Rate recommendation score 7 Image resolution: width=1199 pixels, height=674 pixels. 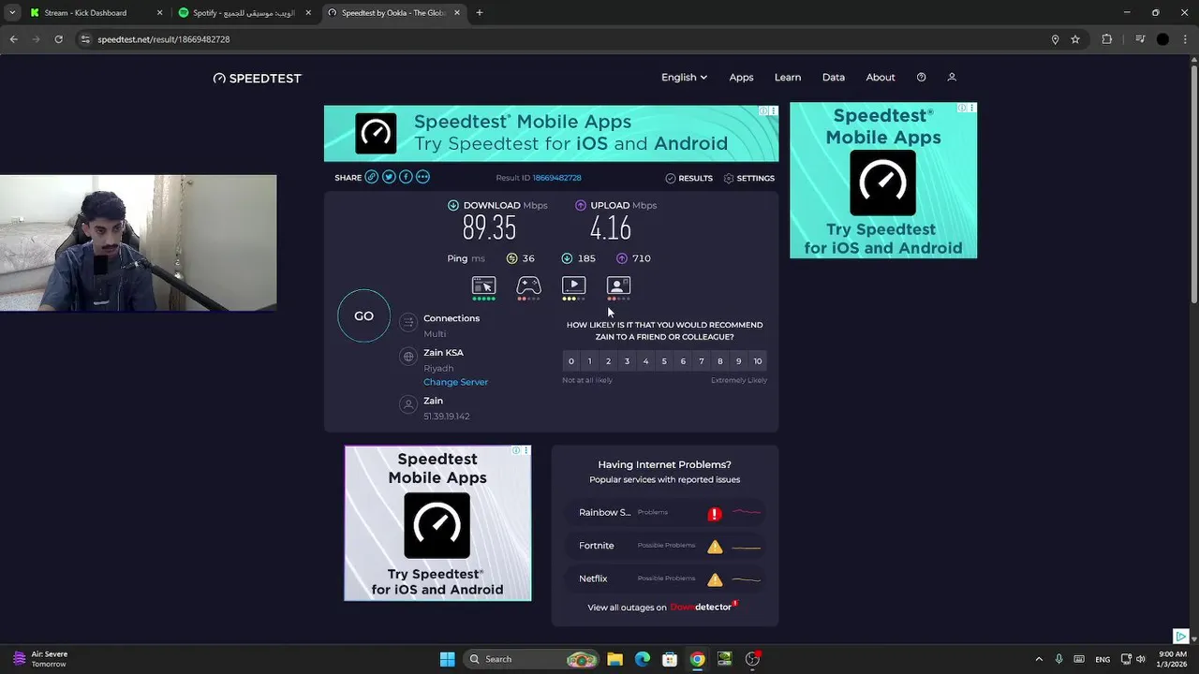click(702, 361)
